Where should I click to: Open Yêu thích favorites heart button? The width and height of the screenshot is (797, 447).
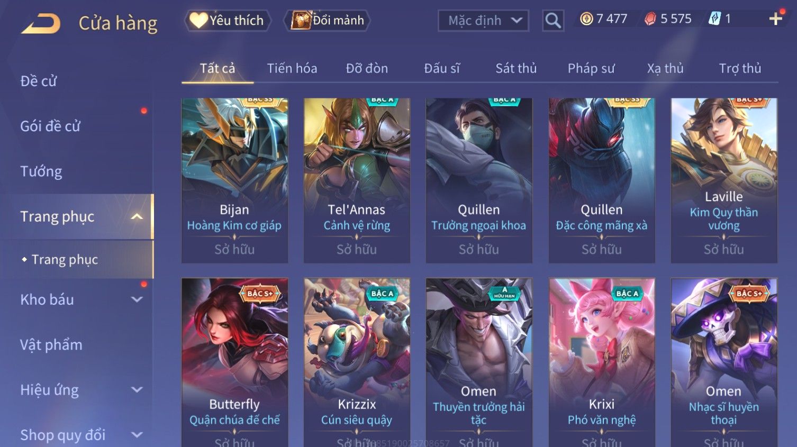pyautogui.click(x=228, y=20)
